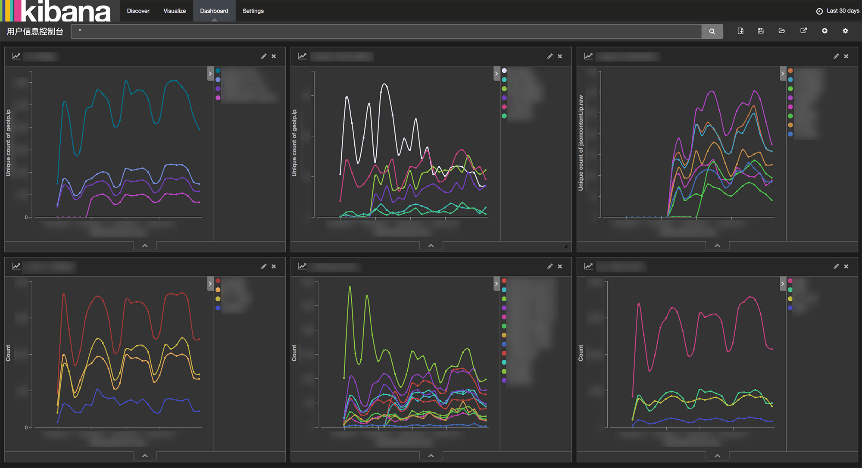Collapse the legend of the top-left chart

210,74
